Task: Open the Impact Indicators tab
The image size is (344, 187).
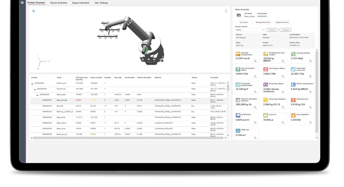Action: click(81, 3)
